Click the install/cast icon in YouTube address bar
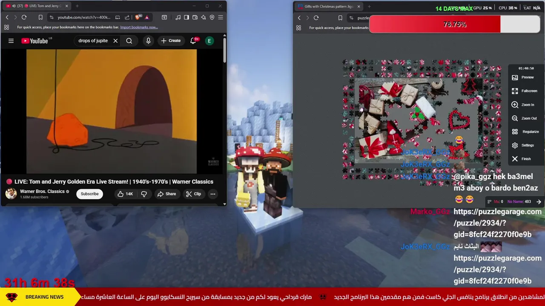 pyautogui.click(x=118, y=17)
